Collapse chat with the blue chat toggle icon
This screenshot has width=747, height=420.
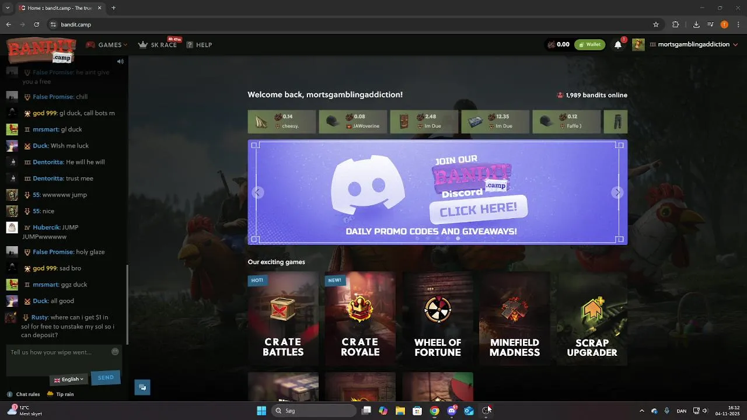point(142,387)
